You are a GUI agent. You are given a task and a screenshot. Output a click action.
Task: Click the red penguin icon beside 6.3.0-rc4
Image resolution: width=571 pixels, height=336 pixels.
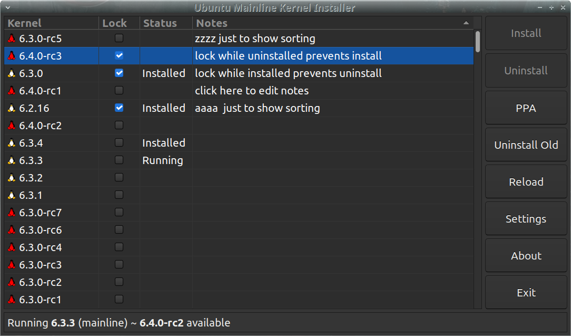(x=12, y=247)
